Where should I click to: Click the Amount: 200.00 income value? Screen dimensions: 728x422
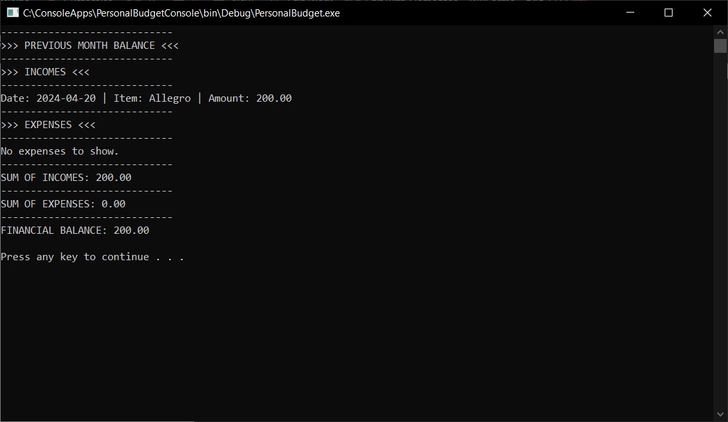pyautogui.click(x=250, y=98)
